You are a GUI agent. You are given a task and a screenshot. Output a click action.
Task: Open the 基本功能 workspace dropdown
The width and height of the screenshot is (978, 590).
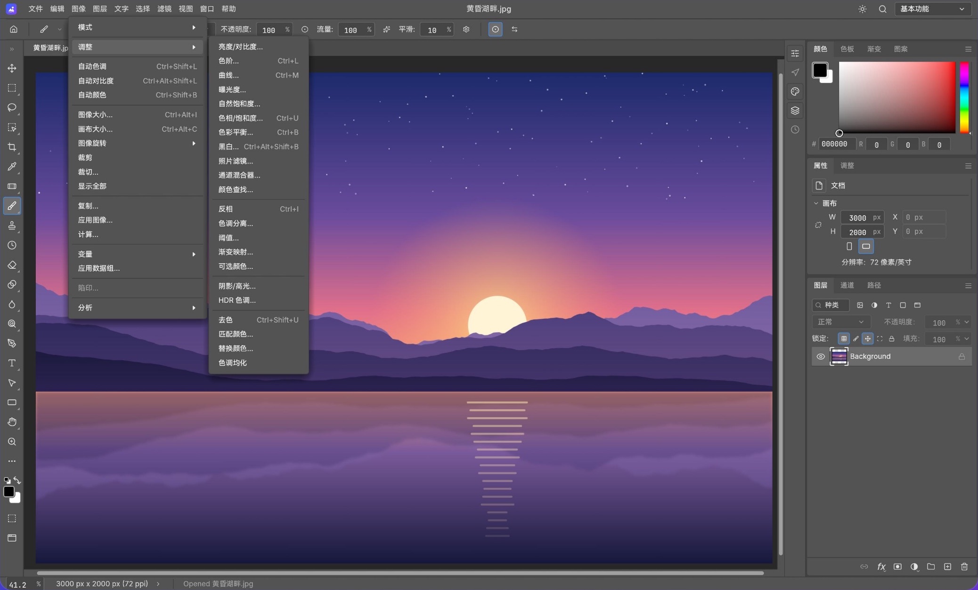coord(932,9)
